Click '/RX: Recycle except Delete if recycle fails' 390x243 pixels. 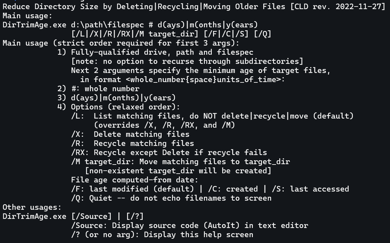coord(169,152)
